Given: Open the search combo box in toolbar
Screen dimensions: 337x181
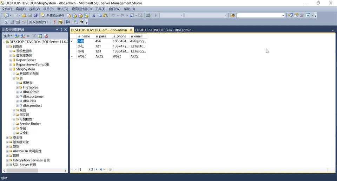Looking at the screenshot, I should tap(283, 15).
